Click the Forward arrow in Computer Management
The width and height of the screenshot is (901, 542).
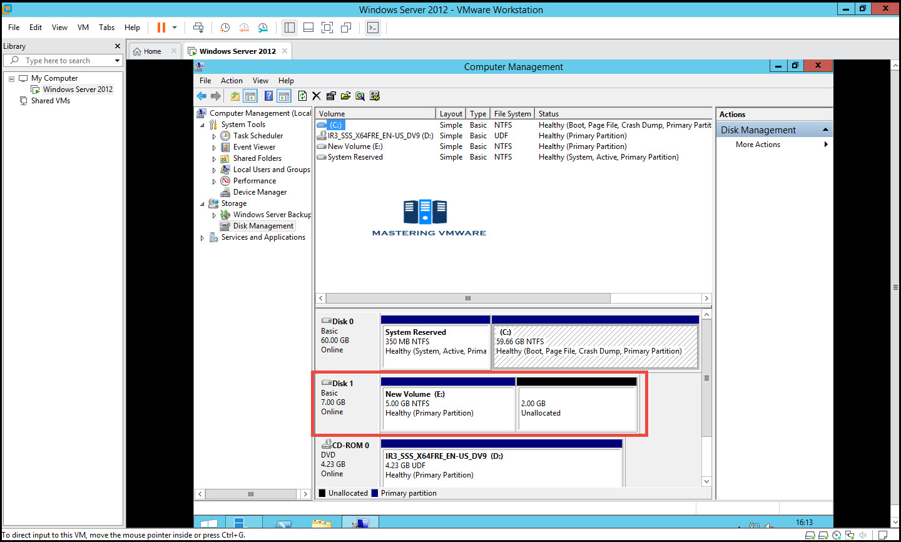point(216,96)
